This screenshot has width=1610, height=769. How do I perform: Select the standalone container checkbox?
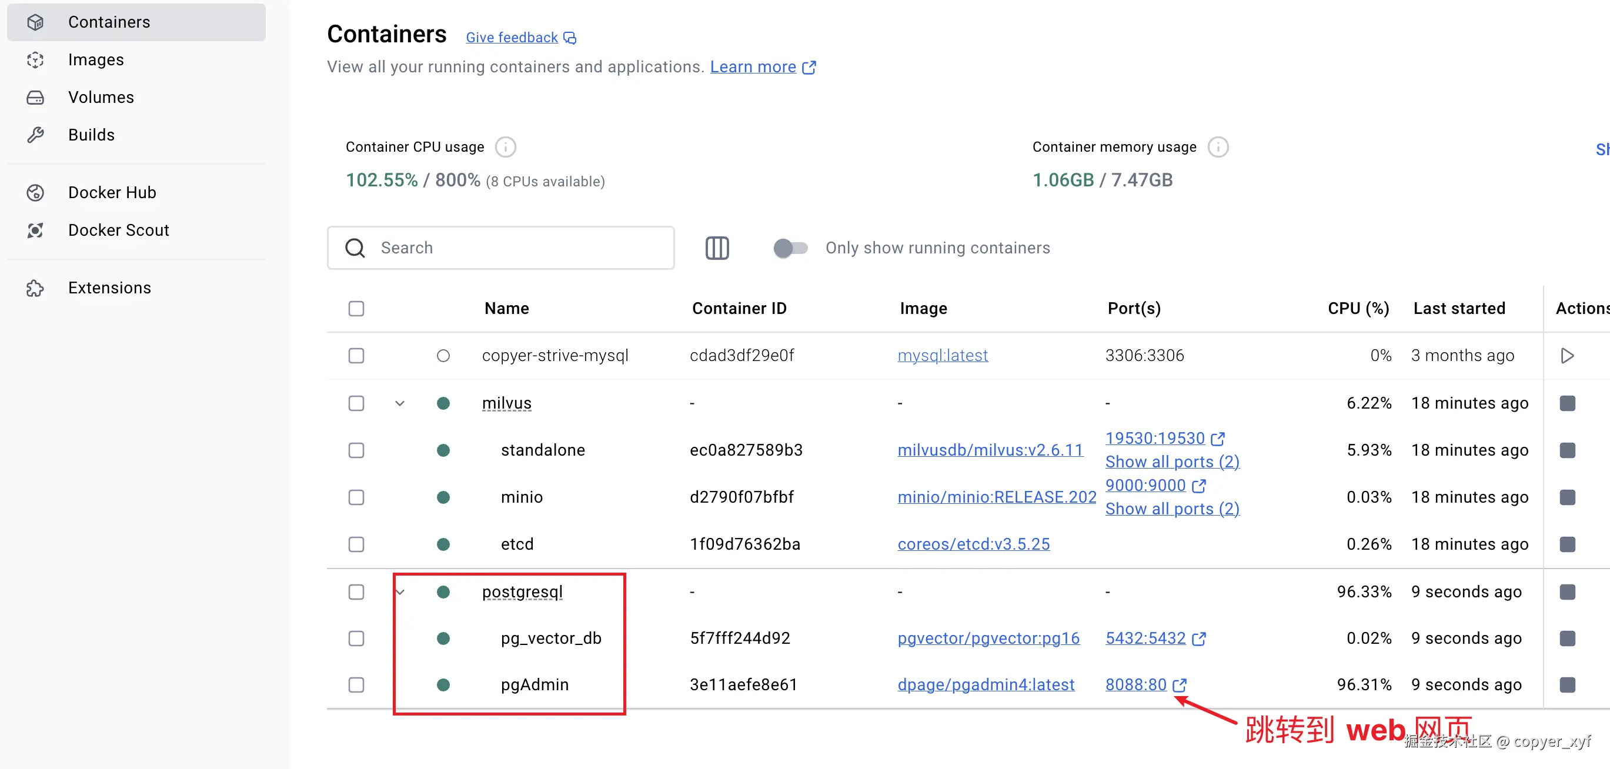[x=356, y=450]
